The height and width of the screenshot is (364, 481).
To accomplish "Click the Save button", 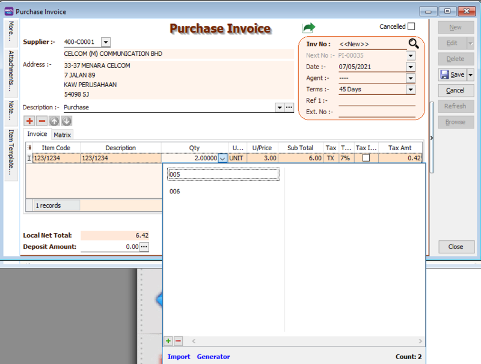I will (452, 74).
